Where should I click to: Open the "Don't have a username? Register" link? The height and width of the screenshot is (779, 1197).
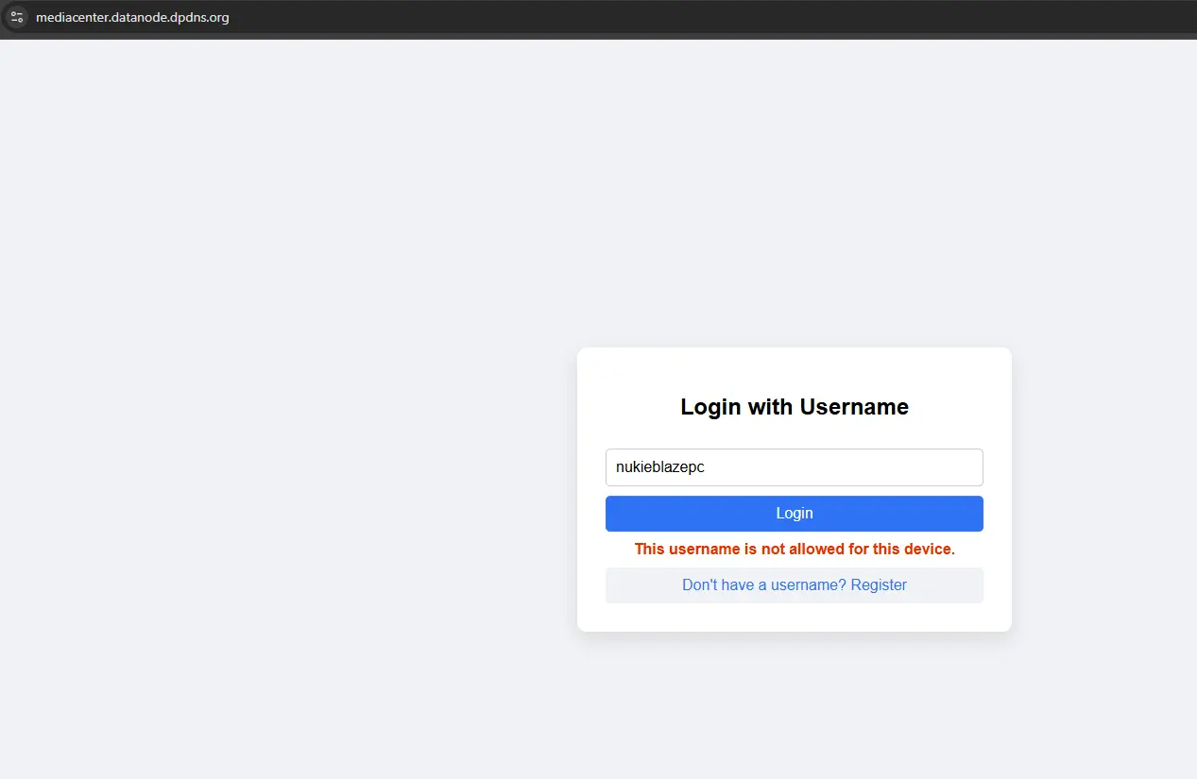pos(795,585)
